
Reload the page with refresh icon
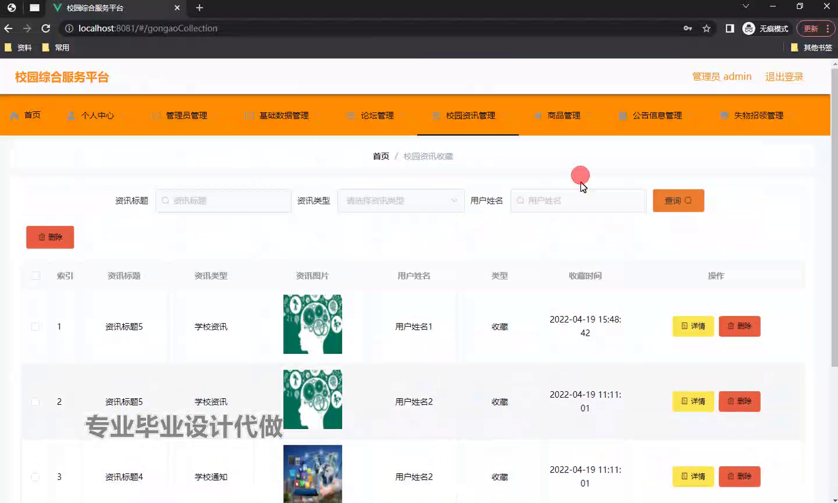(x=46, y=29)
